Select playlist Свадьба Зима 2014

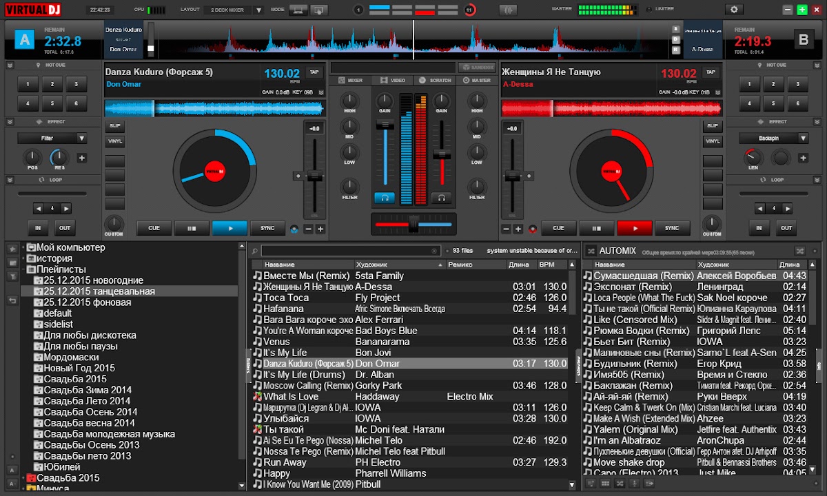[x=87, y=390]
